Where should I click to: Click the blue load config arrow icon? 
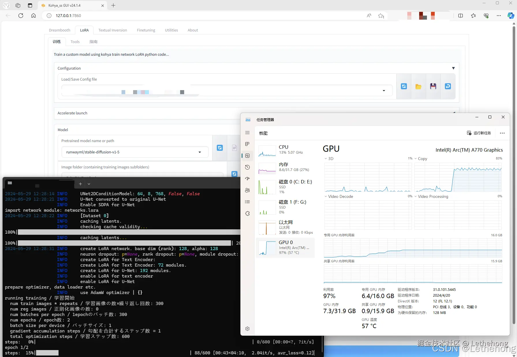point(448,86)
